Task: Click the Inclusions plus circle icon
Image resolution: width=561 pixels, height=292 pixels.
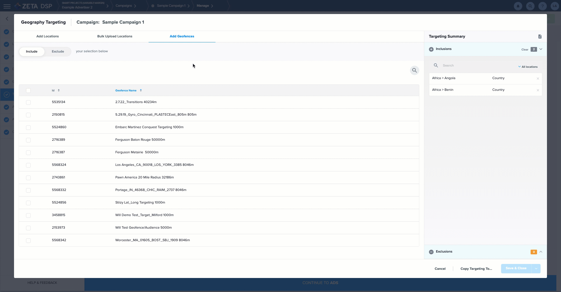Action: pos(431,49)
